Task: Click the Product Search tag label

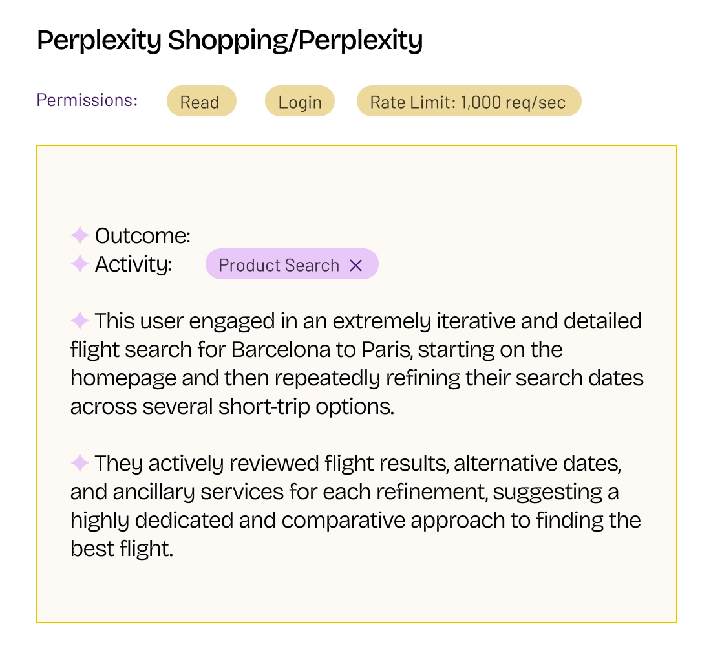Action: 279,265
